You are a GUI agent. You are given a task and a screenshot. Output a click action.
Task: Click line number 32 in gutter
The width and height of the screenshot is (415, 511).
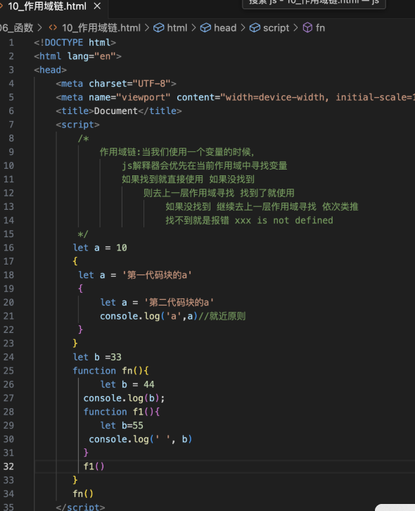(9, 467)
